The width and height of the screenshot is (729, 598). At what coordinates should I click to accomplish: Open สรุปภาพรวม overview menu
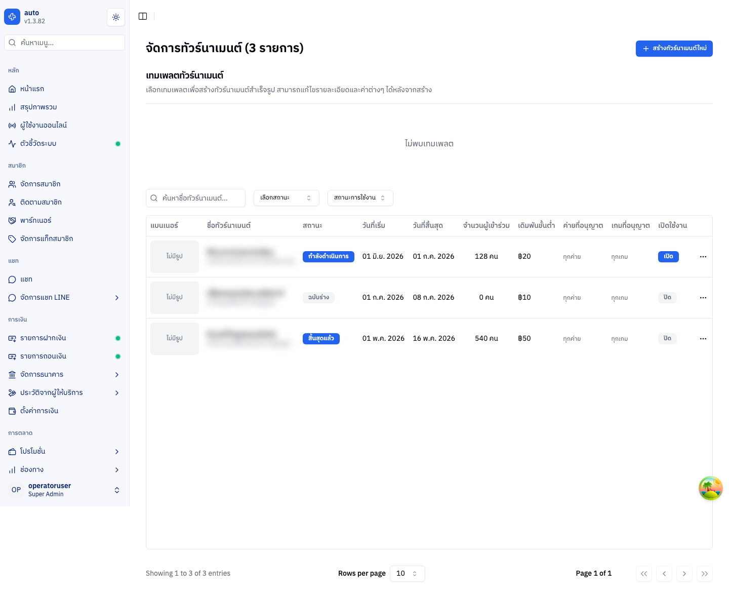click(x=65, y=107)
